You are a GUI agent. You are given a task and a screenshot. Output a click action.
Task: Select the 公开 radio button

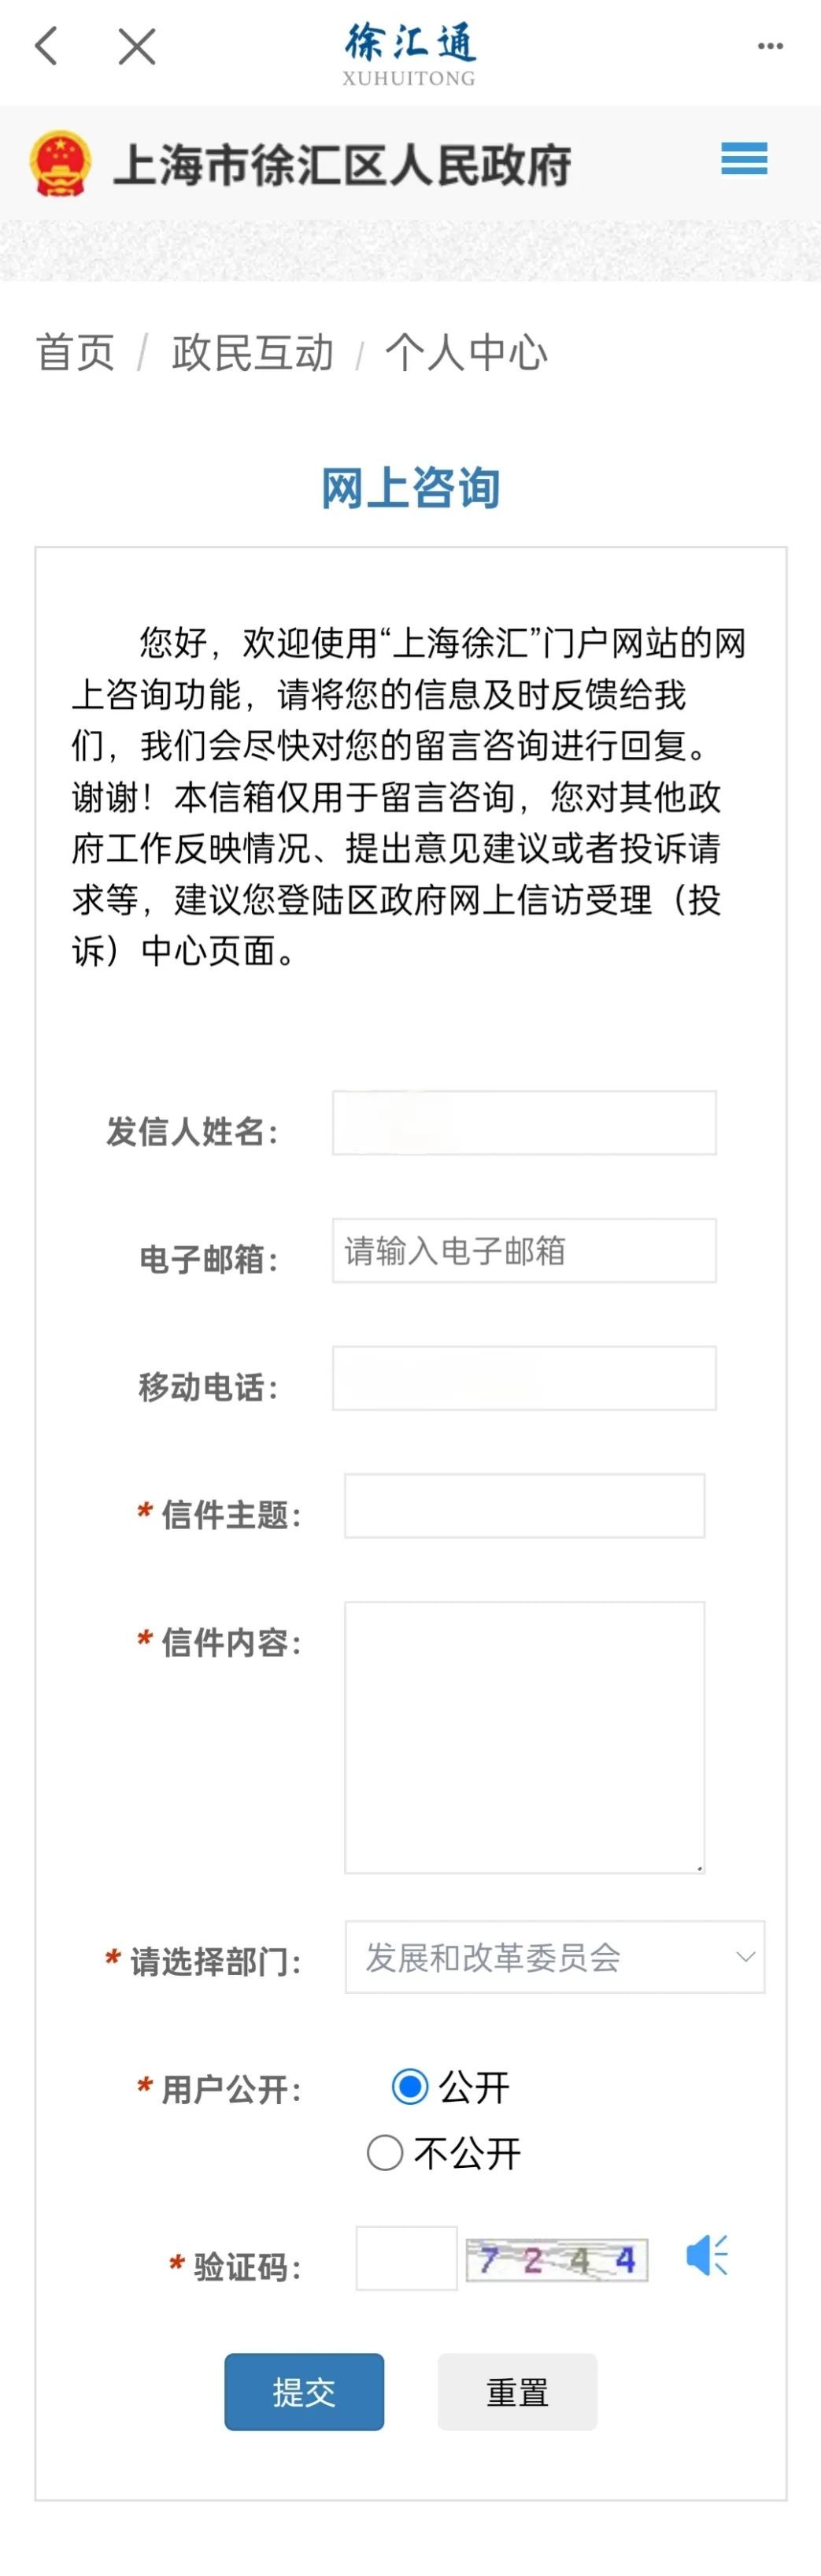(409, 2086)
